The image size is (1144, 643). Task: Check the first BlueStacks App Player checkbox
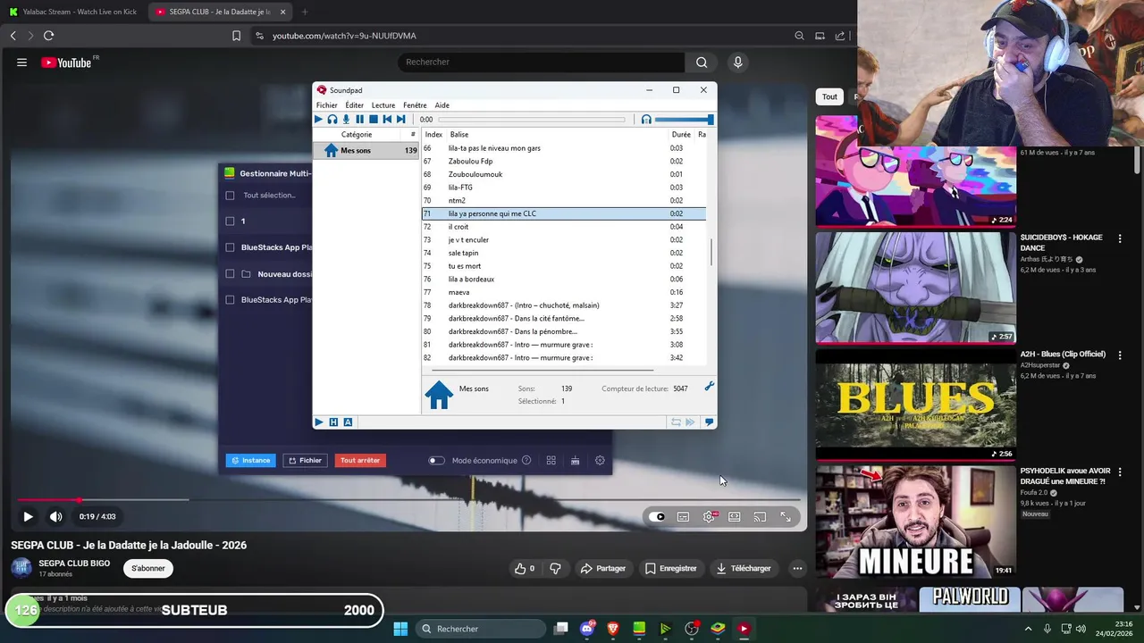230,247
